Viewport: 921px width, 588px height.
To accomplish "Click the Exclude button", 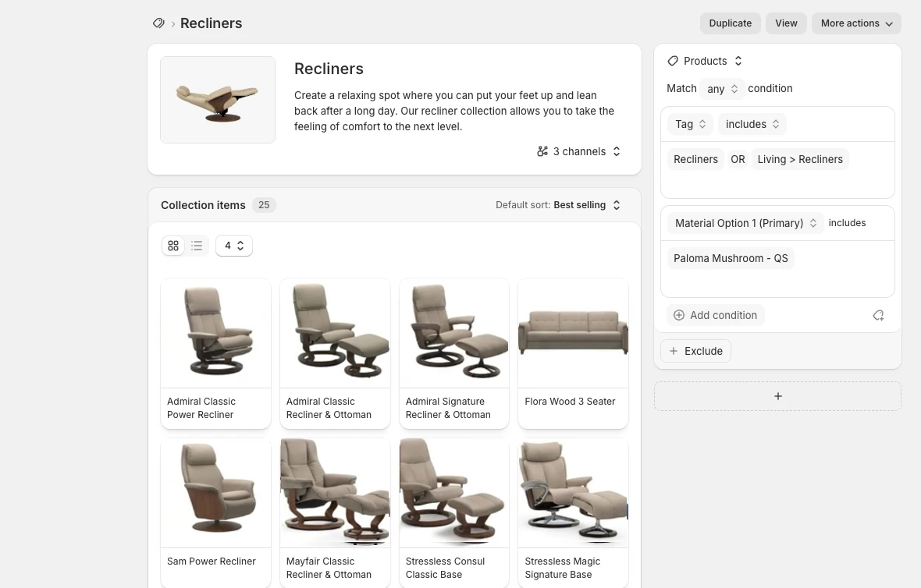I will point(696,351).
